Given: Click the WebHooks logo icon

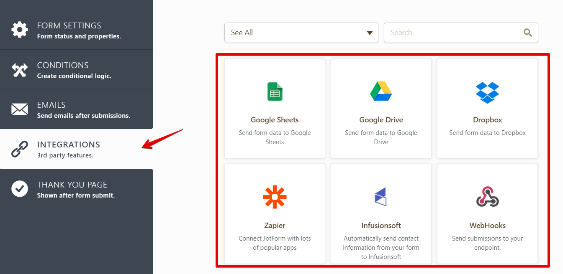Looking at the screenshot, I should pos(488,197).
